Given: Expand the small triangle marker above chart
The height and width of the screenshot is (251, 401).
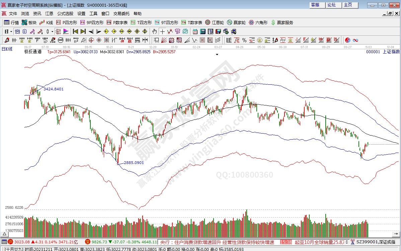Looking at the screenshot, I should 217,54.
